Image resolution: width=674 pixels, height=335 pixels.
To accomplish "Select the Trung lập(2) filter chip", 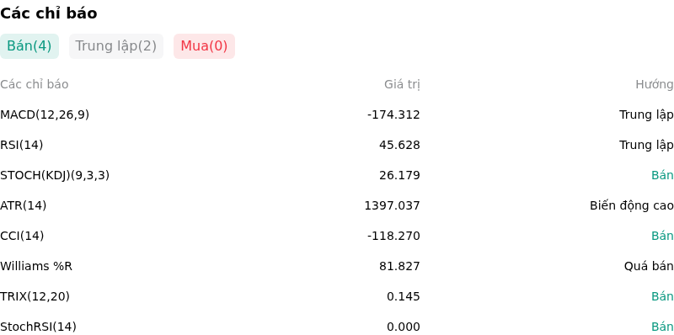I will coord(116,46).
